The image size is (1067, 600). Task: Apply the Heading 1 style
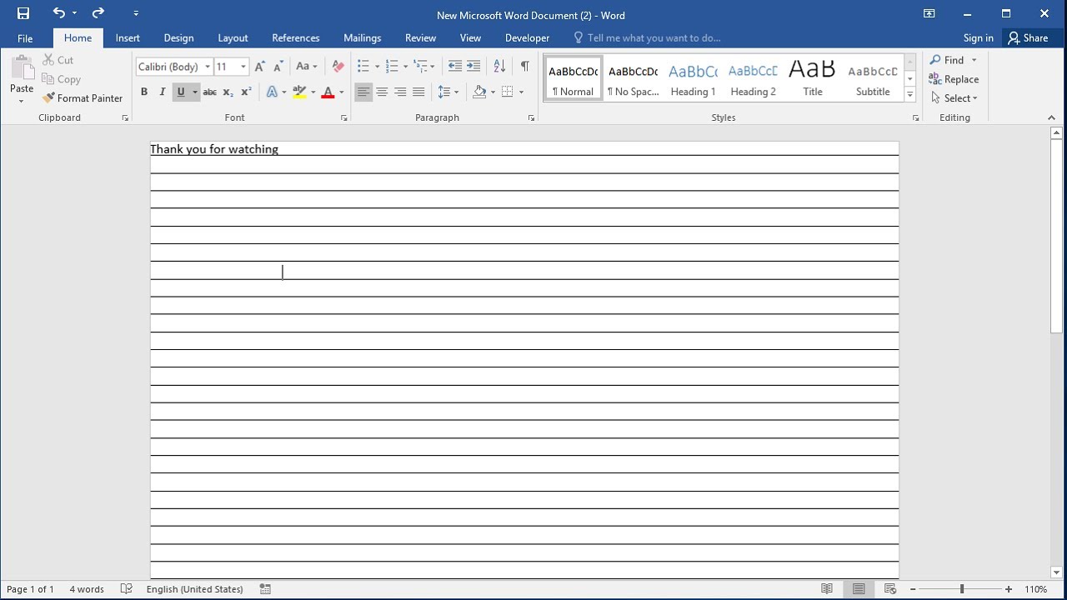[x=693, y=79]
